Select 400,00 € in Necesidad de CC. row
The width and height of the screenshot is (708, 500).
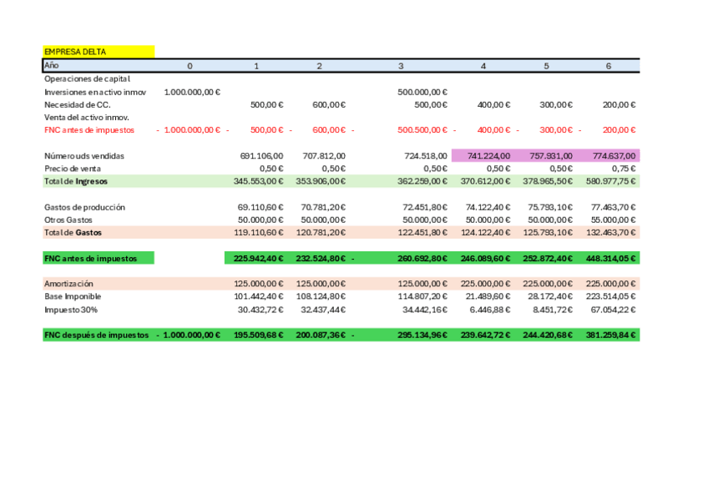[493, 104]
